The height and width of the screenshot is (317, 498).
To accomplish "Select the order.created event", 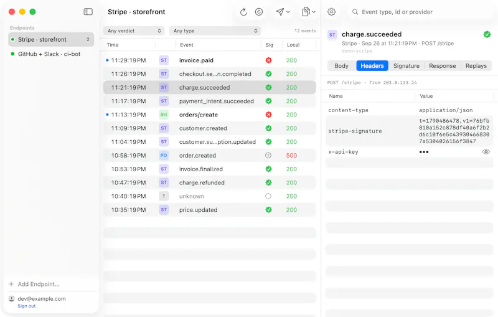I will (x=210, y=155).
